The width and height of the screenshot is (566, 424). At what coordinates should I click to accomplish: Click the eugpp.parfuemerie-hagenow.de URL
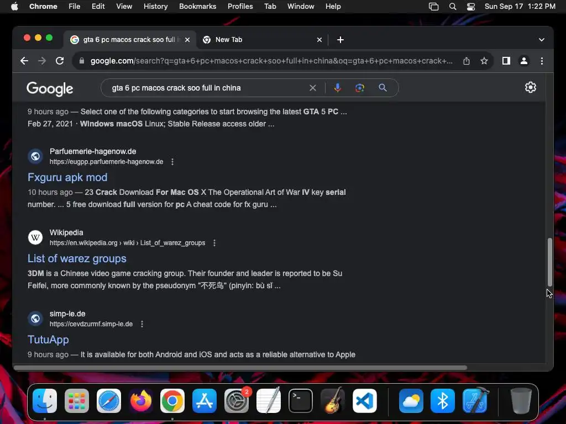(x=107, y=162)
